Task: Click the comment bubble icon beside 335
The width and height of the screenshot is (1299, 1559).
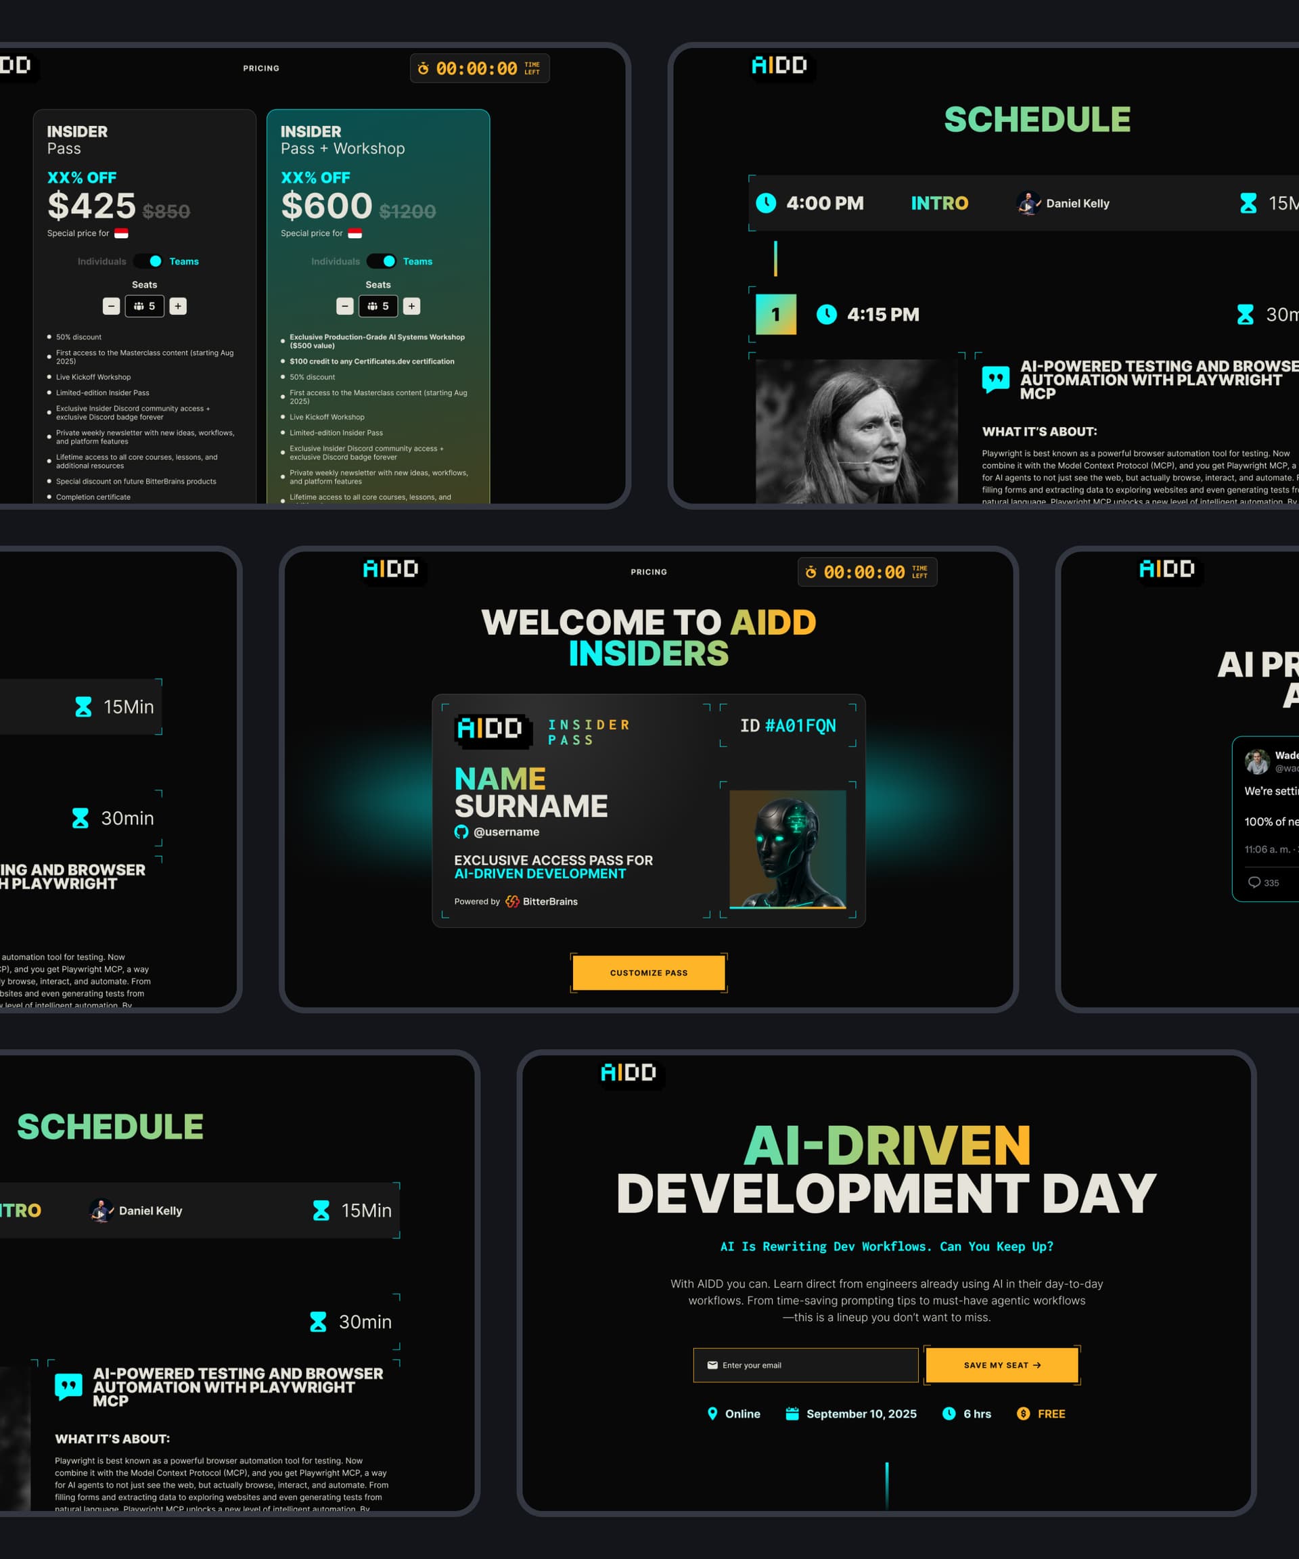Action: point(1254,882)
